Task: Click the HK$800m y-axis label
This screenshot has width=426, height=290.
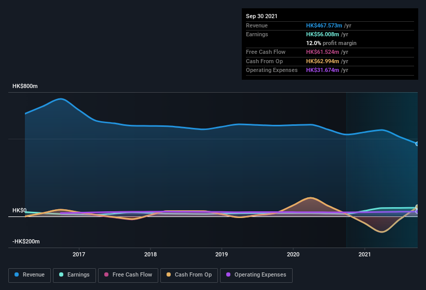Action: click(x=25, y=86)
